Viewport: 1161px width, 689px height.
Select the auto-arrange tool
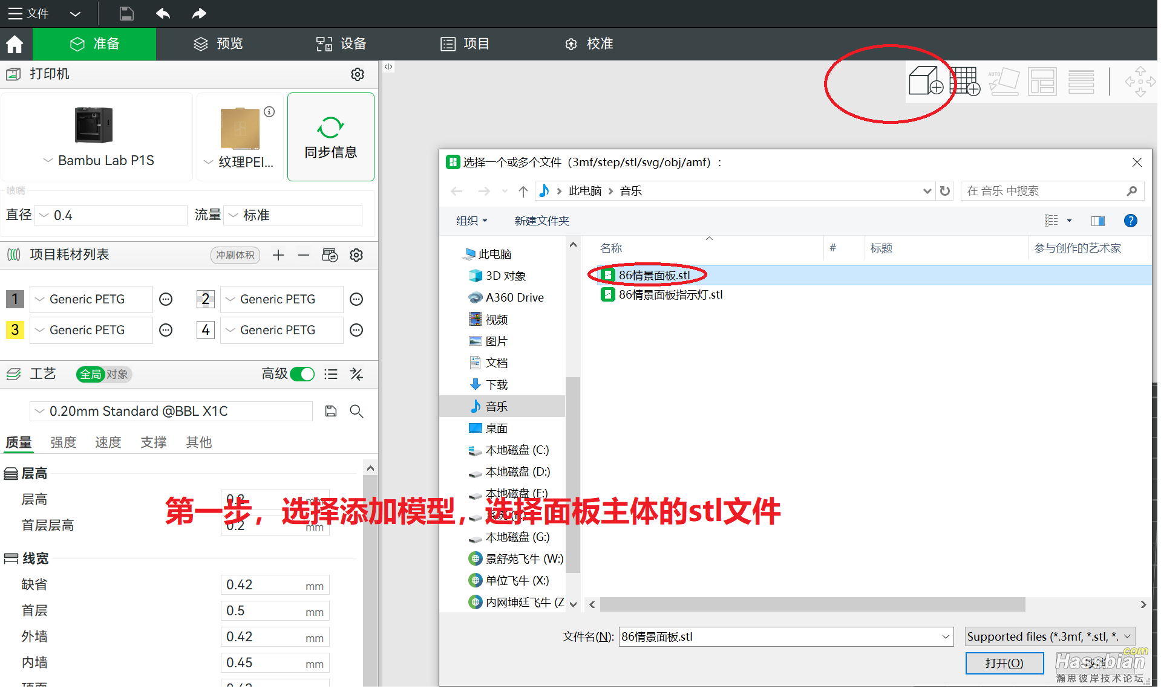pyautogui.click(x=1003, y=81)
